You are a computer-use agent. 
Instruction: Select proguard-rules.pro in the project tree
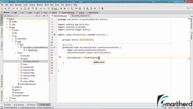pos(21,96)
